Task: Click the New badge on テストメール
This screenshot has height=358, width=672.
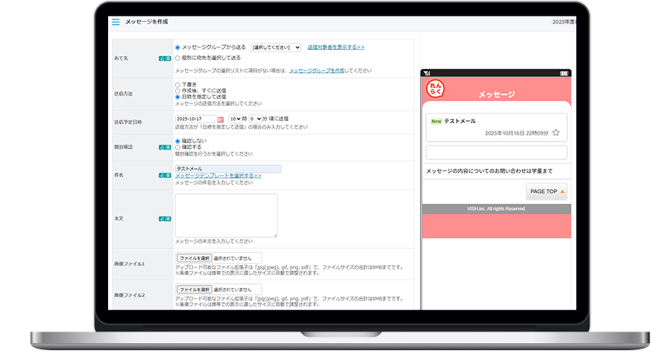Action: (x=436, y=121)
